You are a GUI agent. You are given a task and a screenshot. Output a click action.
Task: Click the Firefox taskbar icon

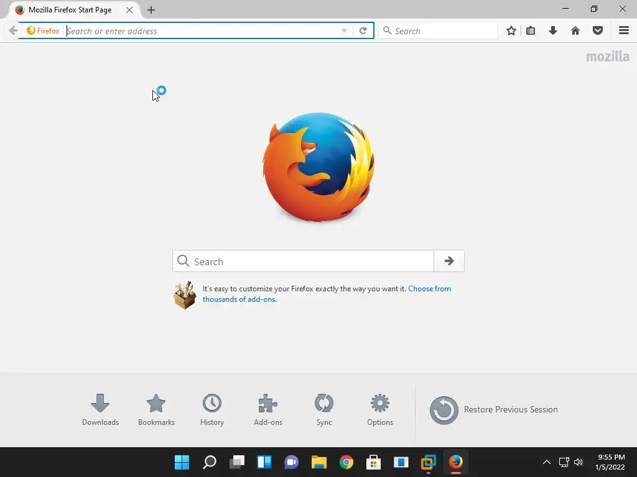point(456,462)
